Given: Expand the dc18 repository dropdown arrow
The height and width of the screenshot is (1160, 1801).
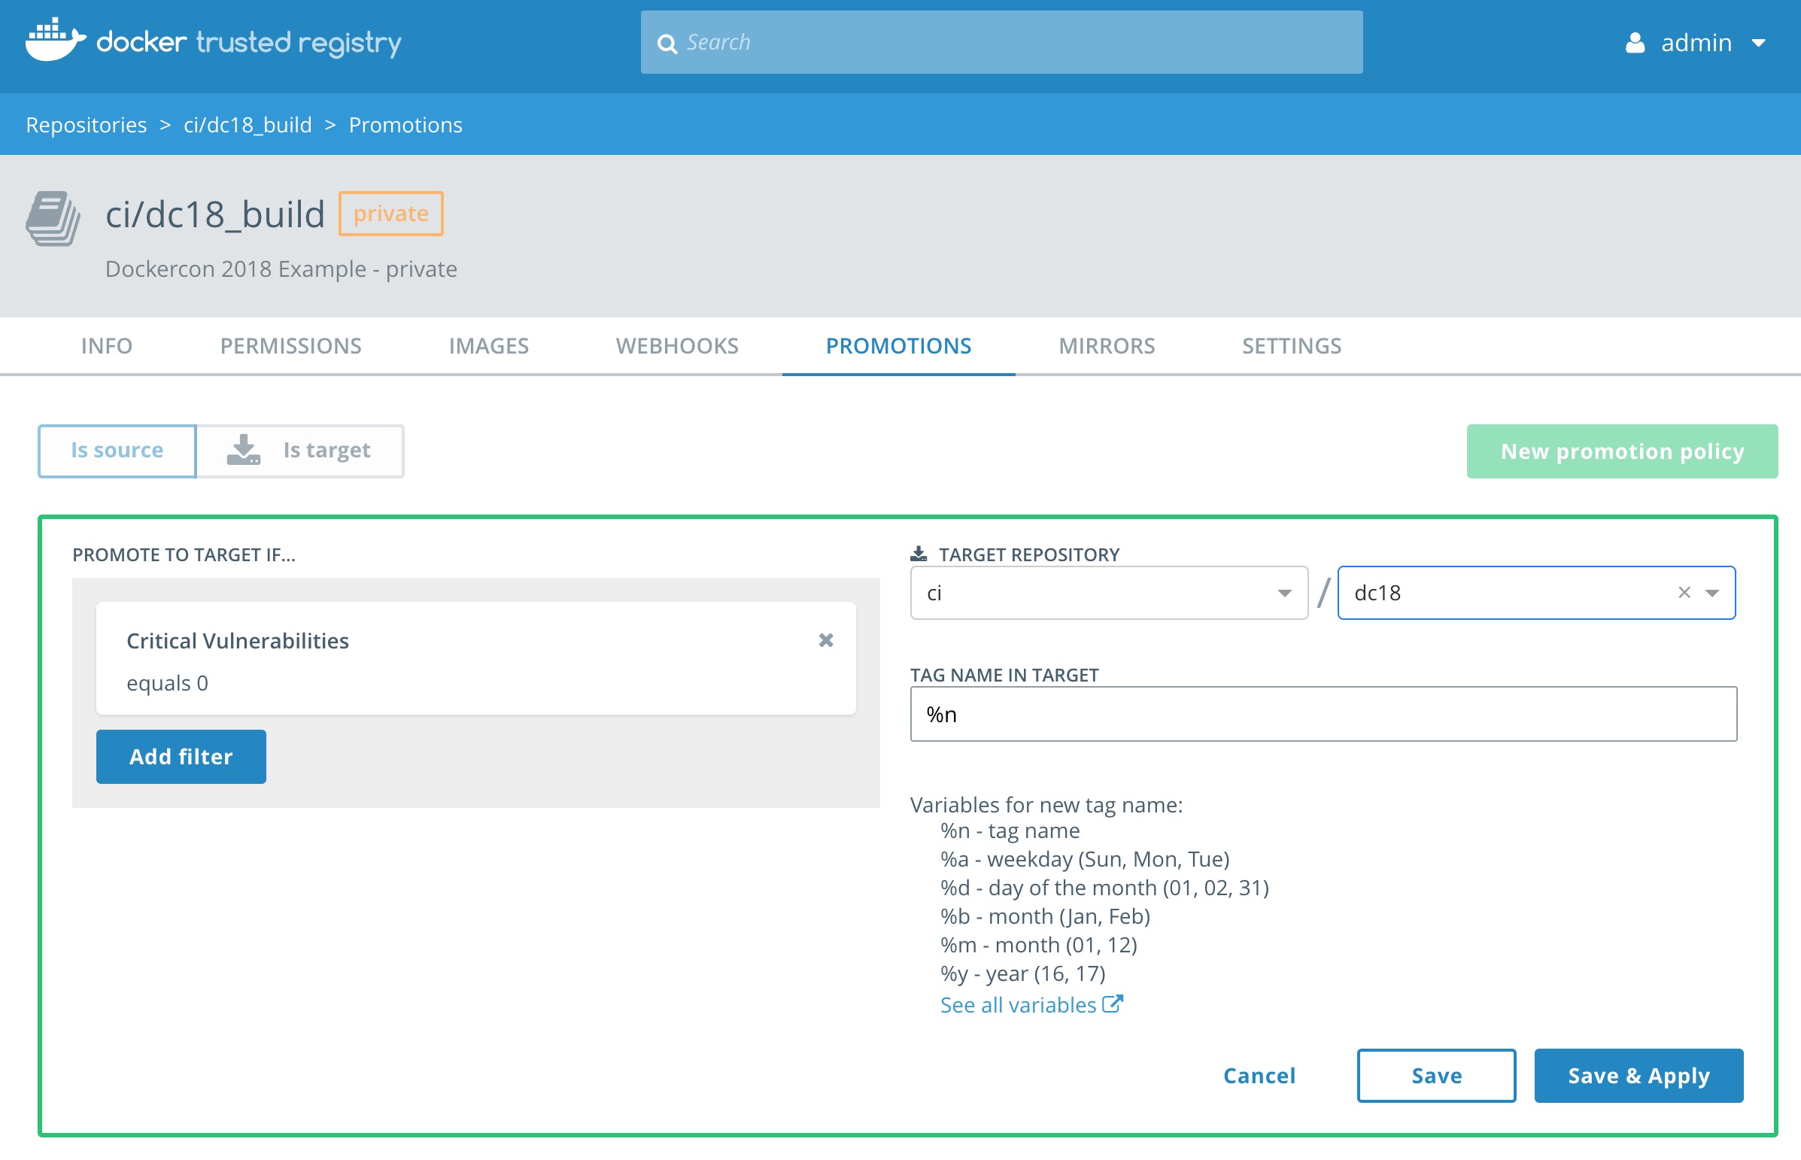Looking at the screenshot, I should click(1712, 594).
